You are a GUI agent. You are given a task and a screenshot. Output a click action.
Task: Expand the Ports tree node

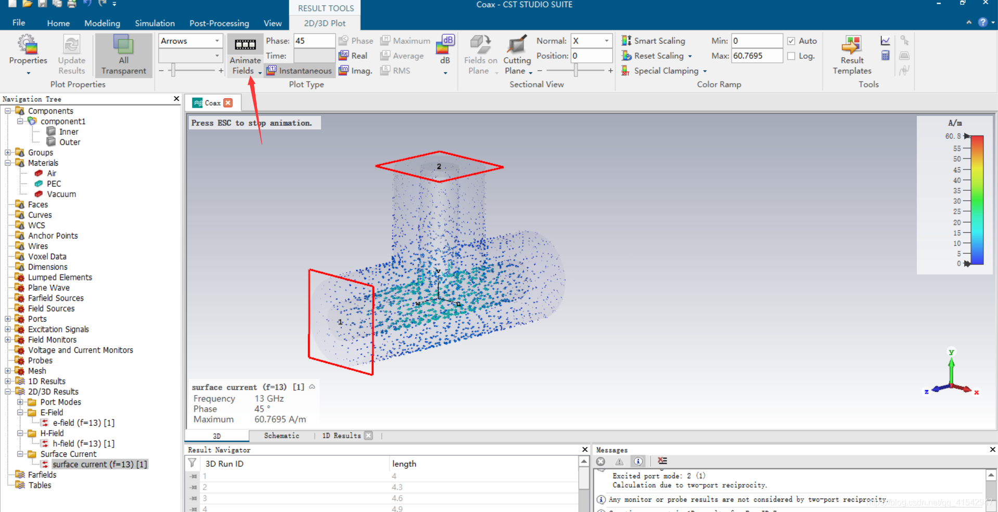(8, 319)
